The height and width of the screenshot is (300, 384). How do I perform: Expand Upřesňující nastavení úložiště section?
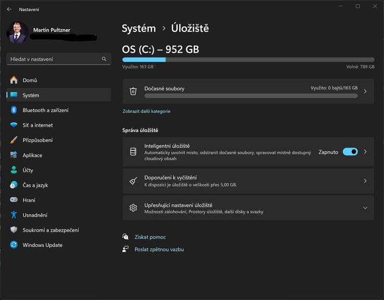(365, 208)
